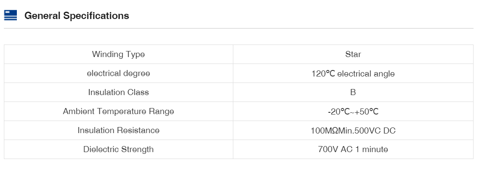Select the electrical degree label cell
480x175 pixels.
click(x=118, y=73)
